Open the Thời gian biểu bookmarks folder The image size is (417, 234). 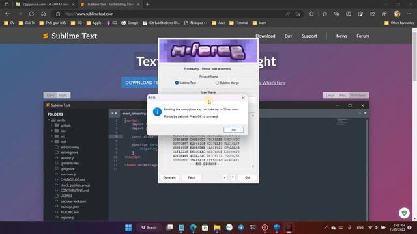coord(53,23)
